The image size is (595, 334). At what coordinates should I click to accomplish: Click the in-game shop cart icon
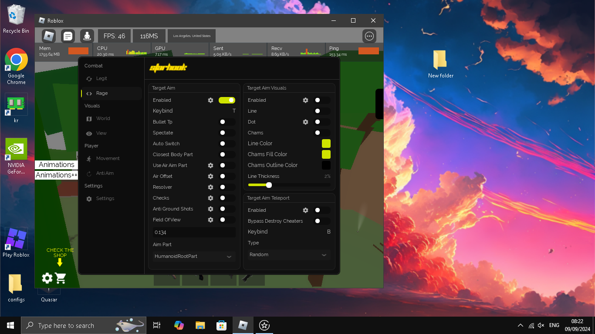[61, 278]
